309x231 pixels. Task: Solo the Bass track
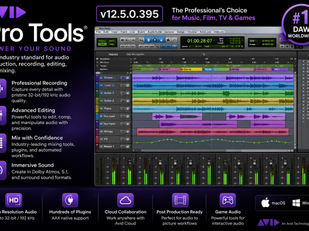pyautogui.click(x=123, y=86)
